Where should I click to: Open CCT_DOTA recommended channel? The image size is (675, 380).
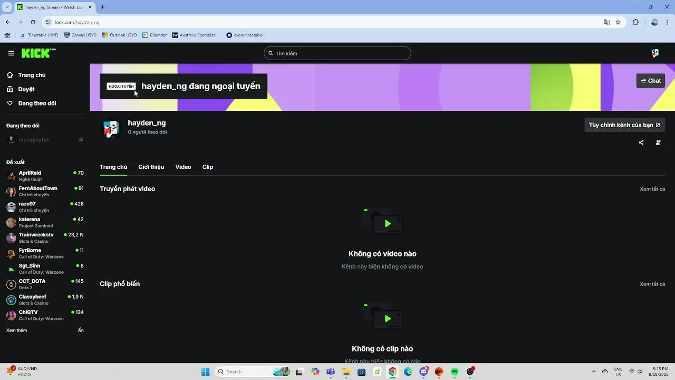(x=45, y=284)
